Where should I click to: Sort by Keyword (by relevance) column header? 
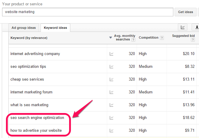click(x=29, y=38)
